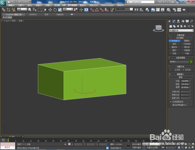Collapse the 名称和颜色 rollout

(x=181, y=58)
